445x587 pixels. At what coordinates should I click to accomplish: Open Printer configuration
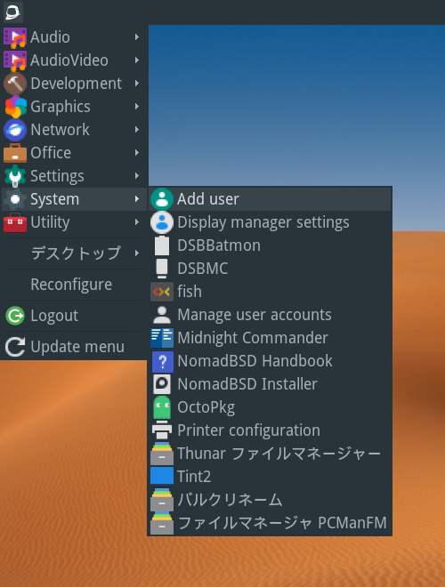coord(270,430)
